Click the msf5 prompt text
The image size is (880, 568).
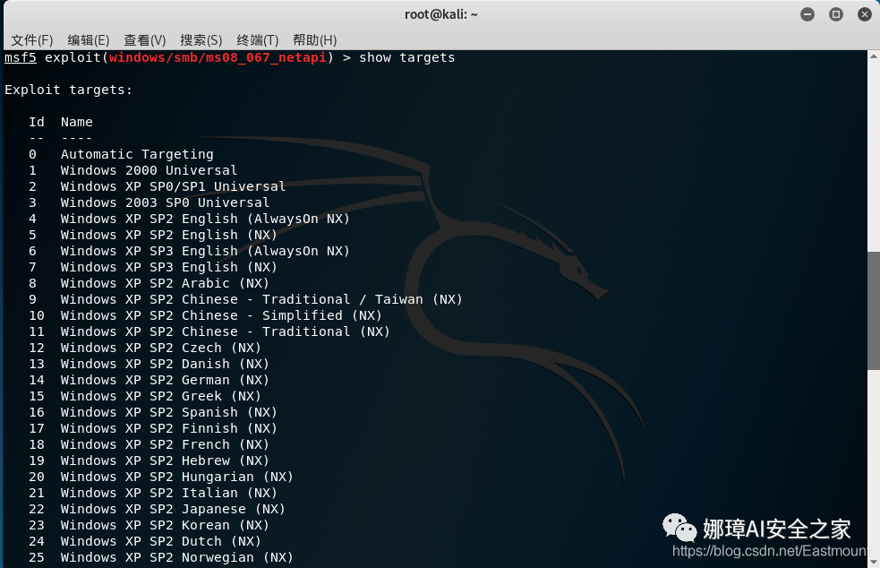pos(21,58)
